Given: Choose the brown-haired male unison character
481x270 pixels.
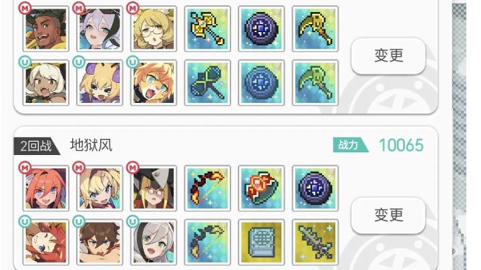Looking at the screenshot, I should [x=100, y=243].
